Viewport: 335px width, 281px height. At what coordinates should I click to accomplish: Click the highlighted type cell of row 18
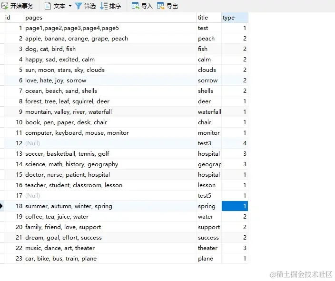235,206
